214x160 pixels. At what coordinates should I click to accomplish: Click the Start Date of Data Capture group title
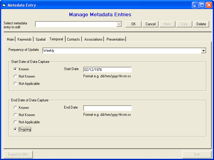pyautogui.click(x=30, y=62)
